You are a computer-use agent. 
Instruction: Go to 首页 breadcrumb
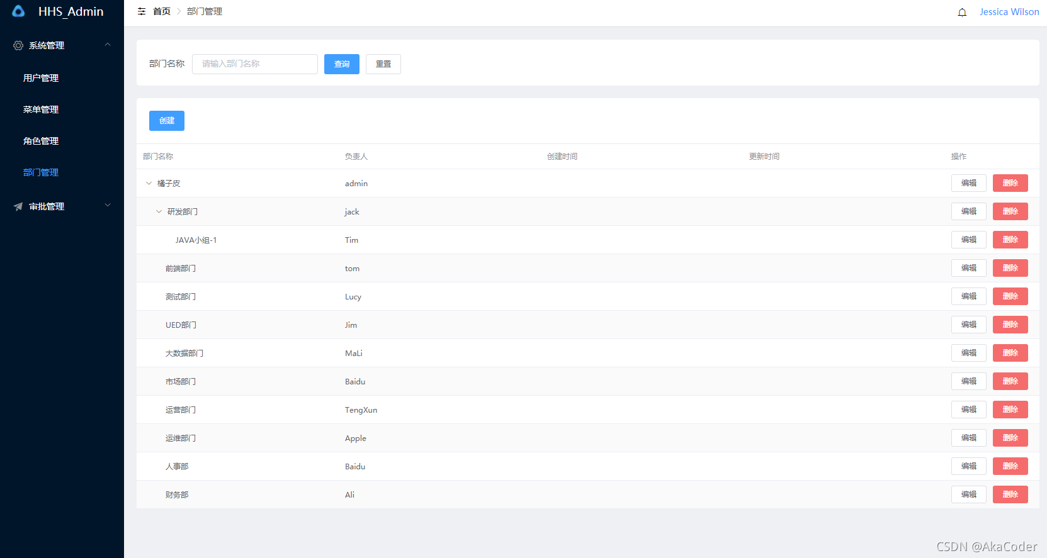162,11
